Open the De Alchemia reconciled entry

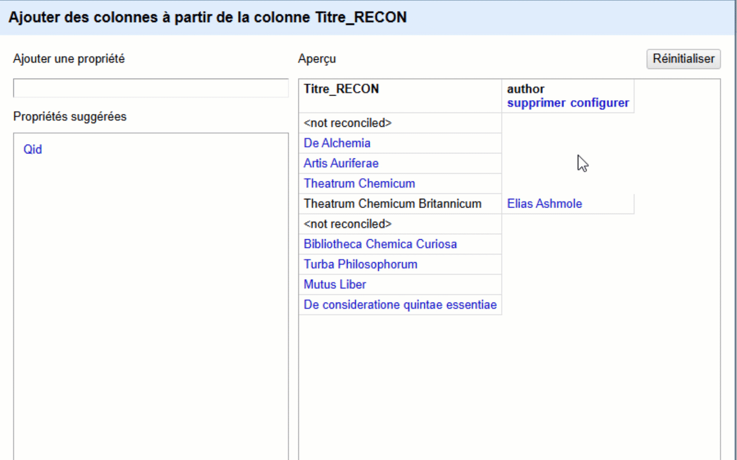[337, 143]
